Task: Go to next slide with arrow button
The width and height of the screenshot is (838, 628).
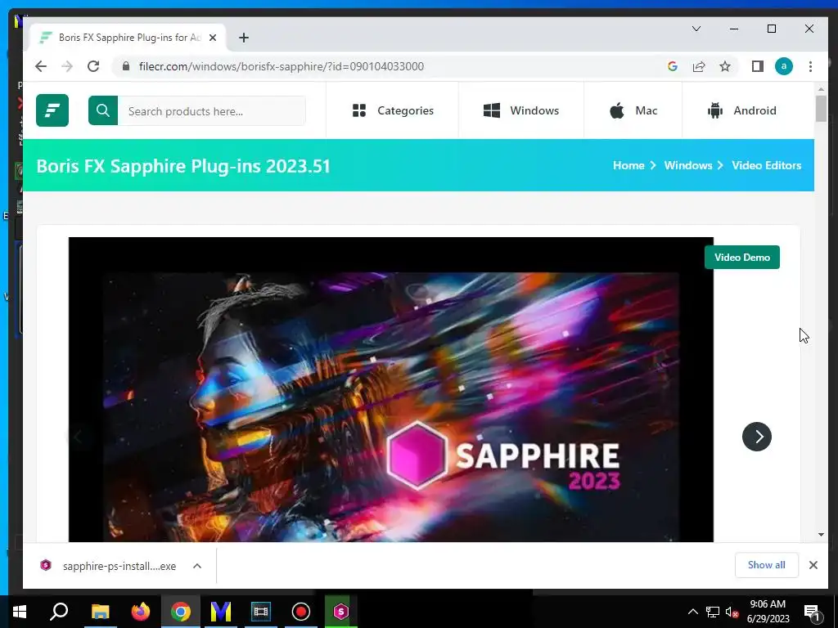Action: point(757,437)
